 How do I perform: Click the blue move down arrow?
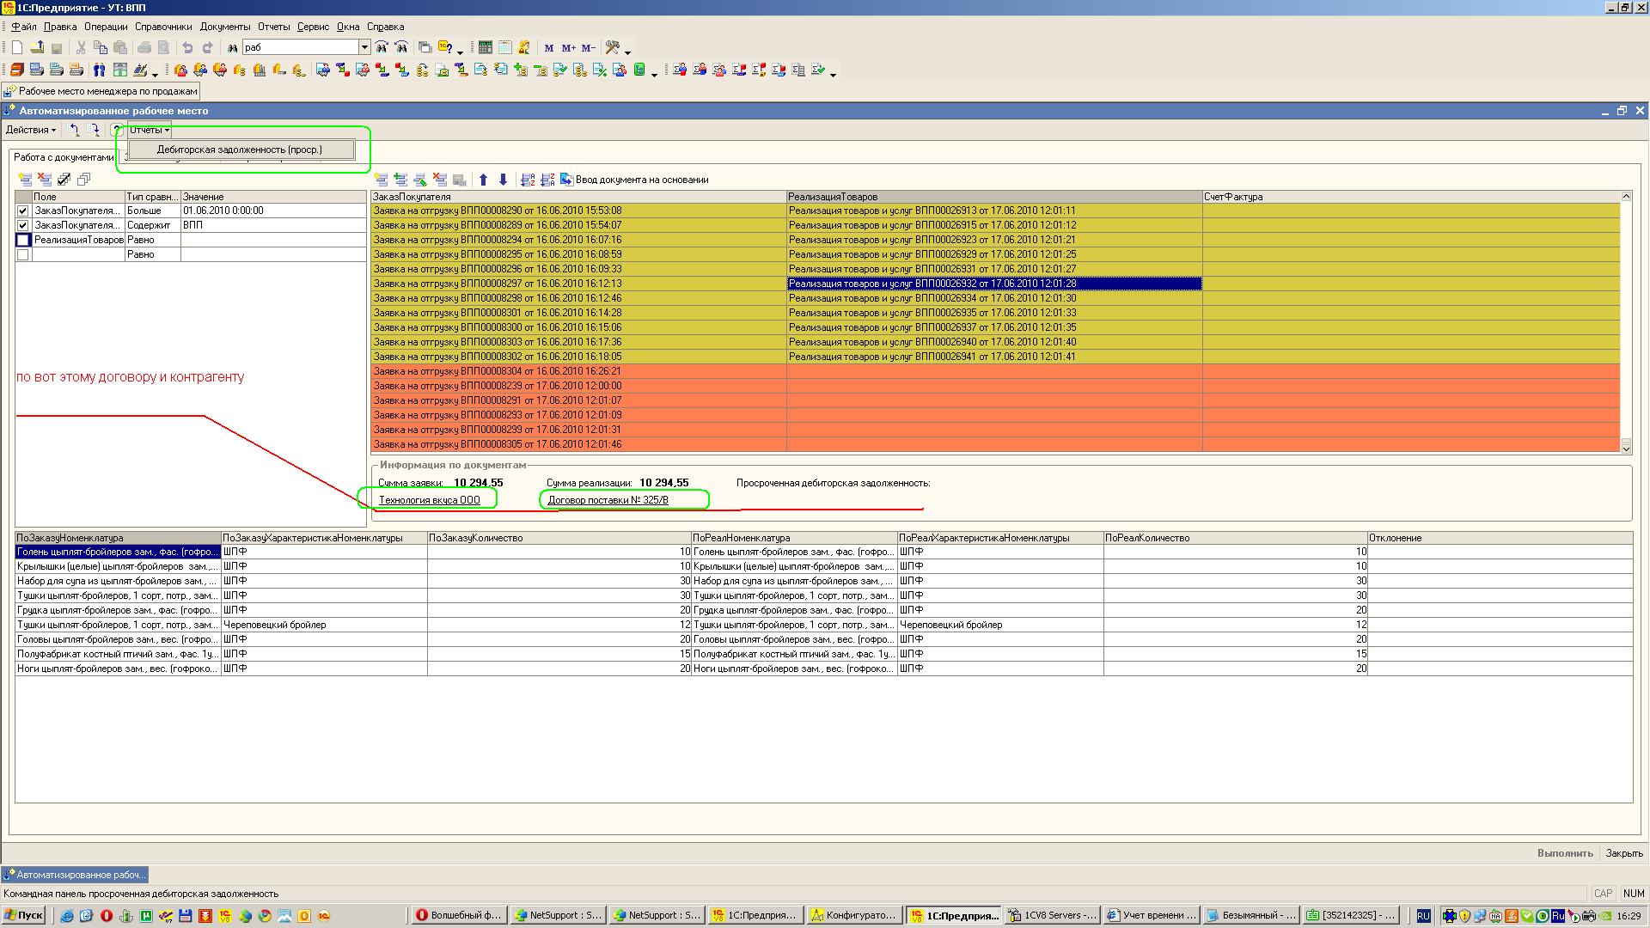(504, 180)
